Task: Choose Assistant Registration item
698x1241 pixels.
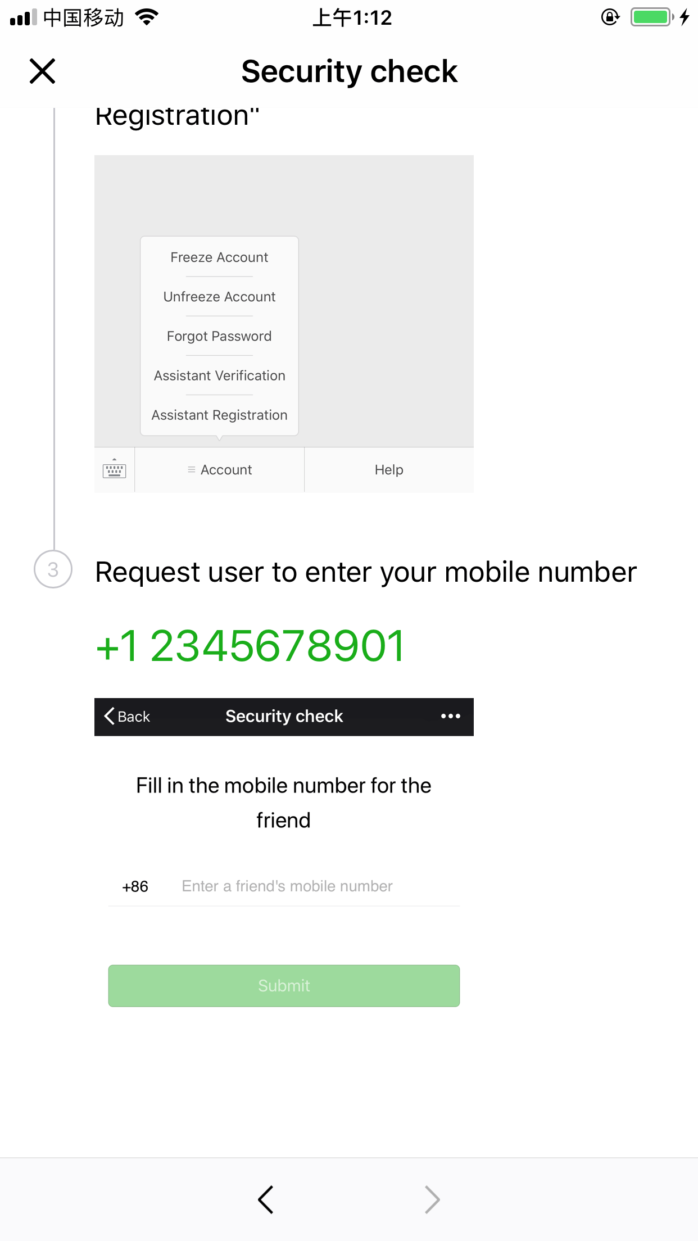Action: pos(219,415)
